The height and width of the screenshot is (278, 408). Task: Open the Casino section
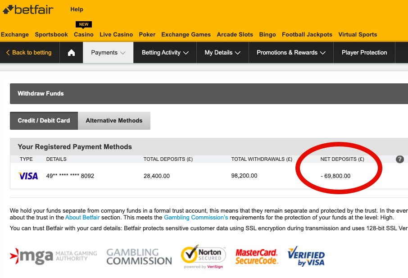point(83,35)
